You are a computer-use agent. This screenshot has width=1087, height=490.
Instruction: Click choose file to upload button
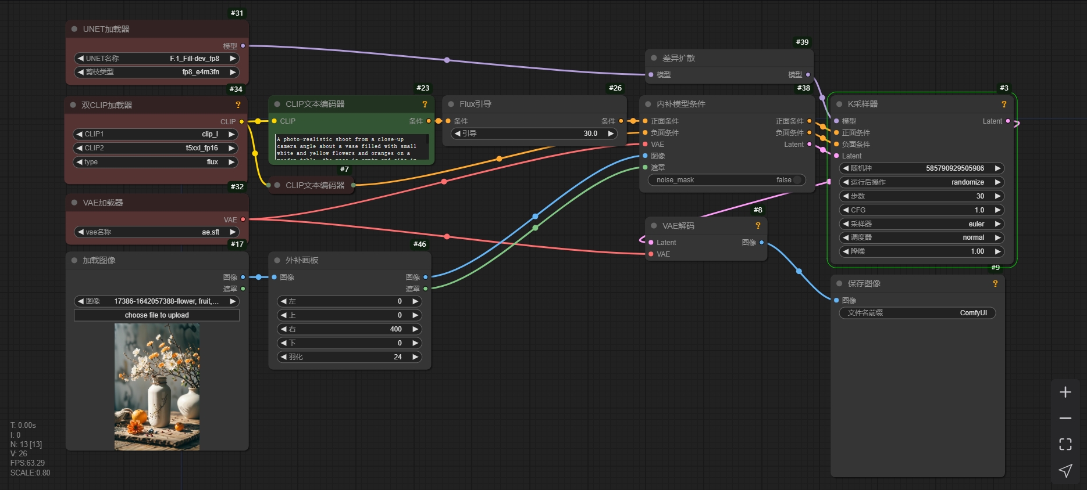point(156,315)
